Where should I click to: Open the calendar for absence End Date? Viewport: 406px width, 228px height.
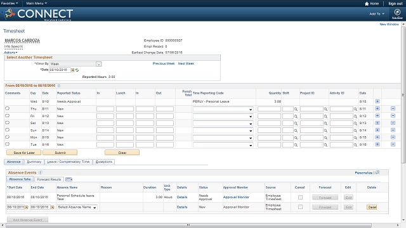pyautogui.click(x=53, y=207)
